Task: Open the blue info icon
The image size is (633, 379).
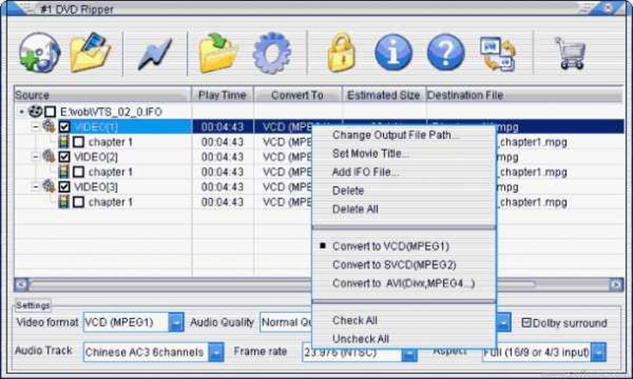Action: click(x=393, y=53)
